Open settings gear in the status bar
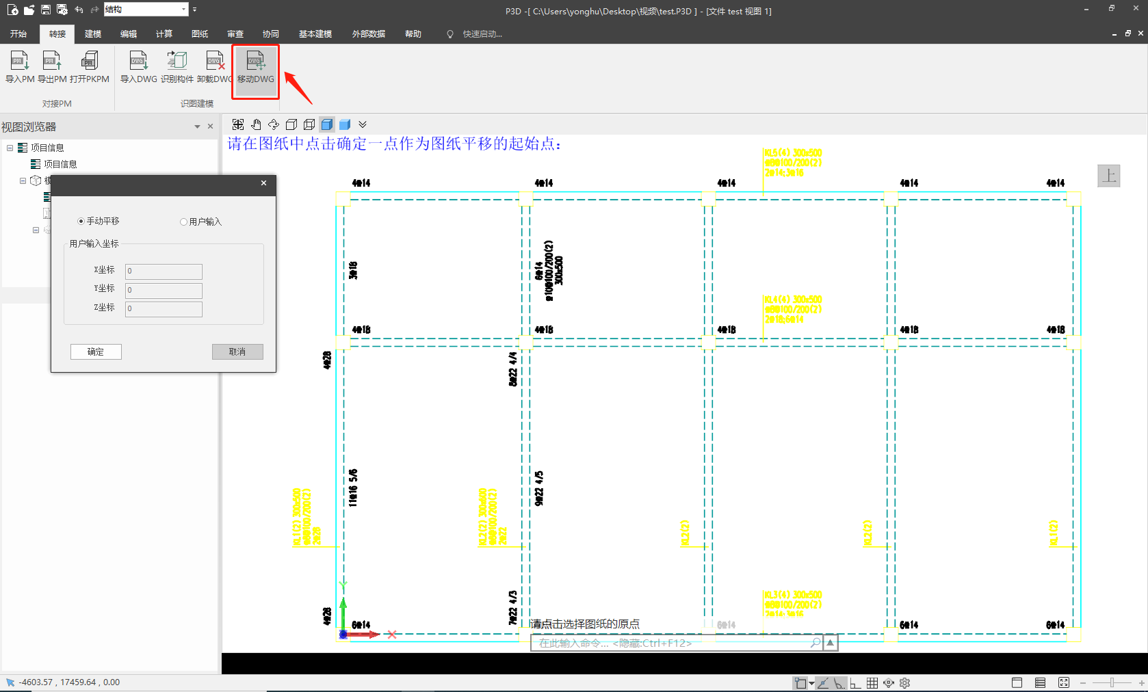Image resolution: width=1148 pixels, height=692 pixels. tap(904, 682)
